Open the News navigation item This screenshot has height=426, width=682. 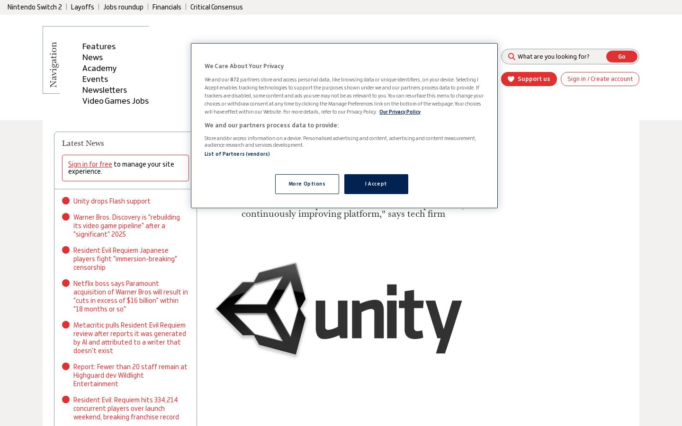(92, 57)
